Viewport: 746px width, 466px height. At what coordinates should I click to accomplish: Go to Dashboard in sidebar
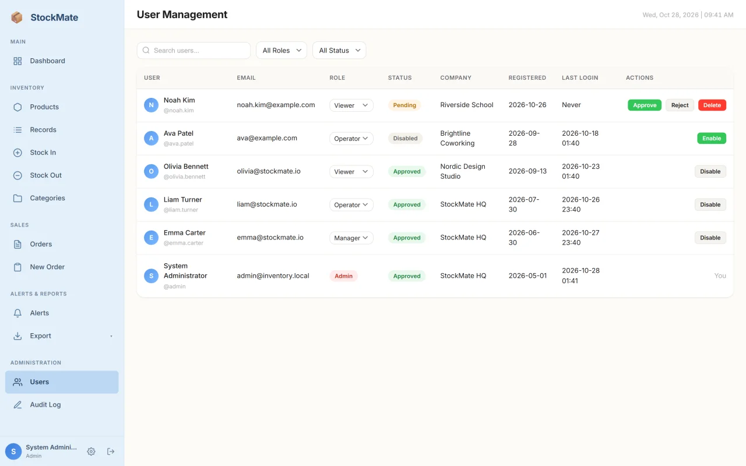62,61
